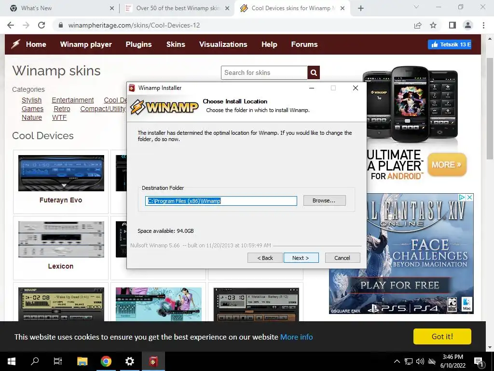
Task: Open the Nature category link
Action: click(x=31, y=117)
